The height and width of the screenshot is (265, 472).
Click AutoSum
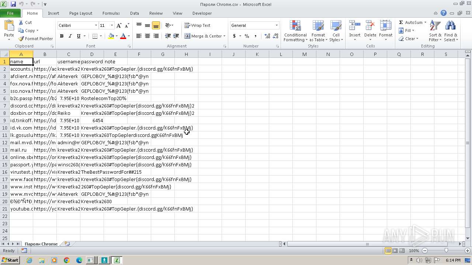click(x=411, y=22)
